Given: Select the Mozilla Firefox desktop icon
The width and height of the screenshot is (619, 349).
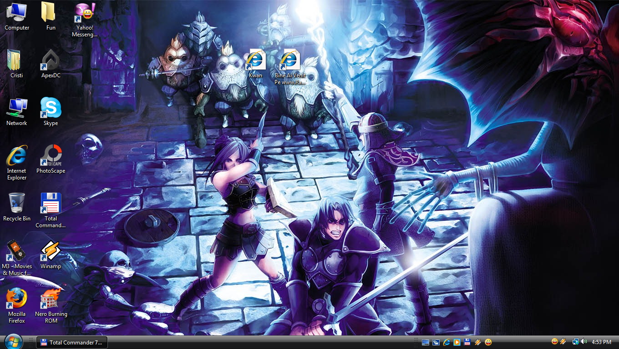Looking at the screenshot, I should point(17,299).
